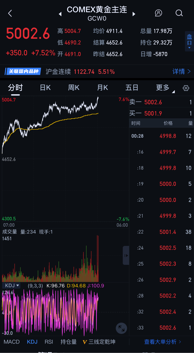Tap the :16 trade row 4999.7
The image size is (194, 353).
point(161,152)
